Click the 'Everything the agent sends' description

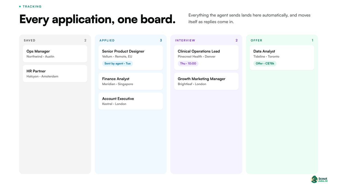tap(249, 19)
